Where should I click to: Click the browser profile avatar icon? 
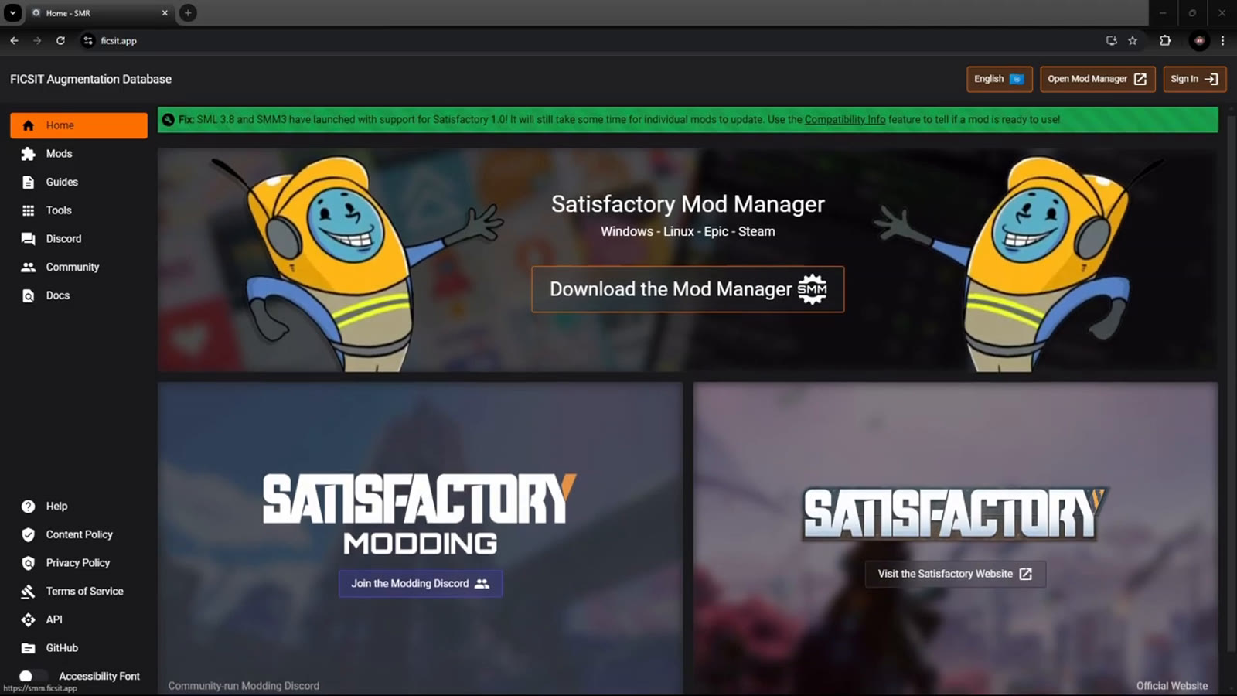[1199, 40]
